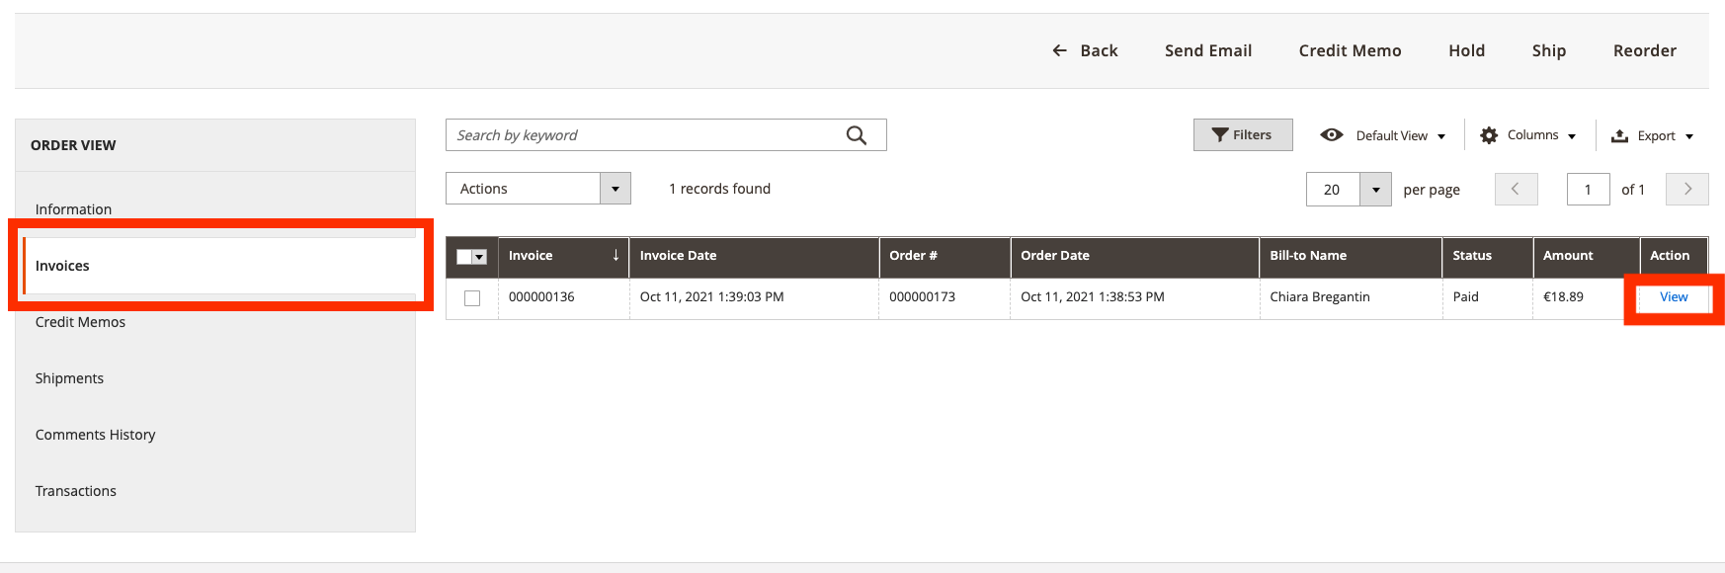The image size is (1725, 573).
Task: Open the Credit Memos tab
Action: [x=80, y=322]
